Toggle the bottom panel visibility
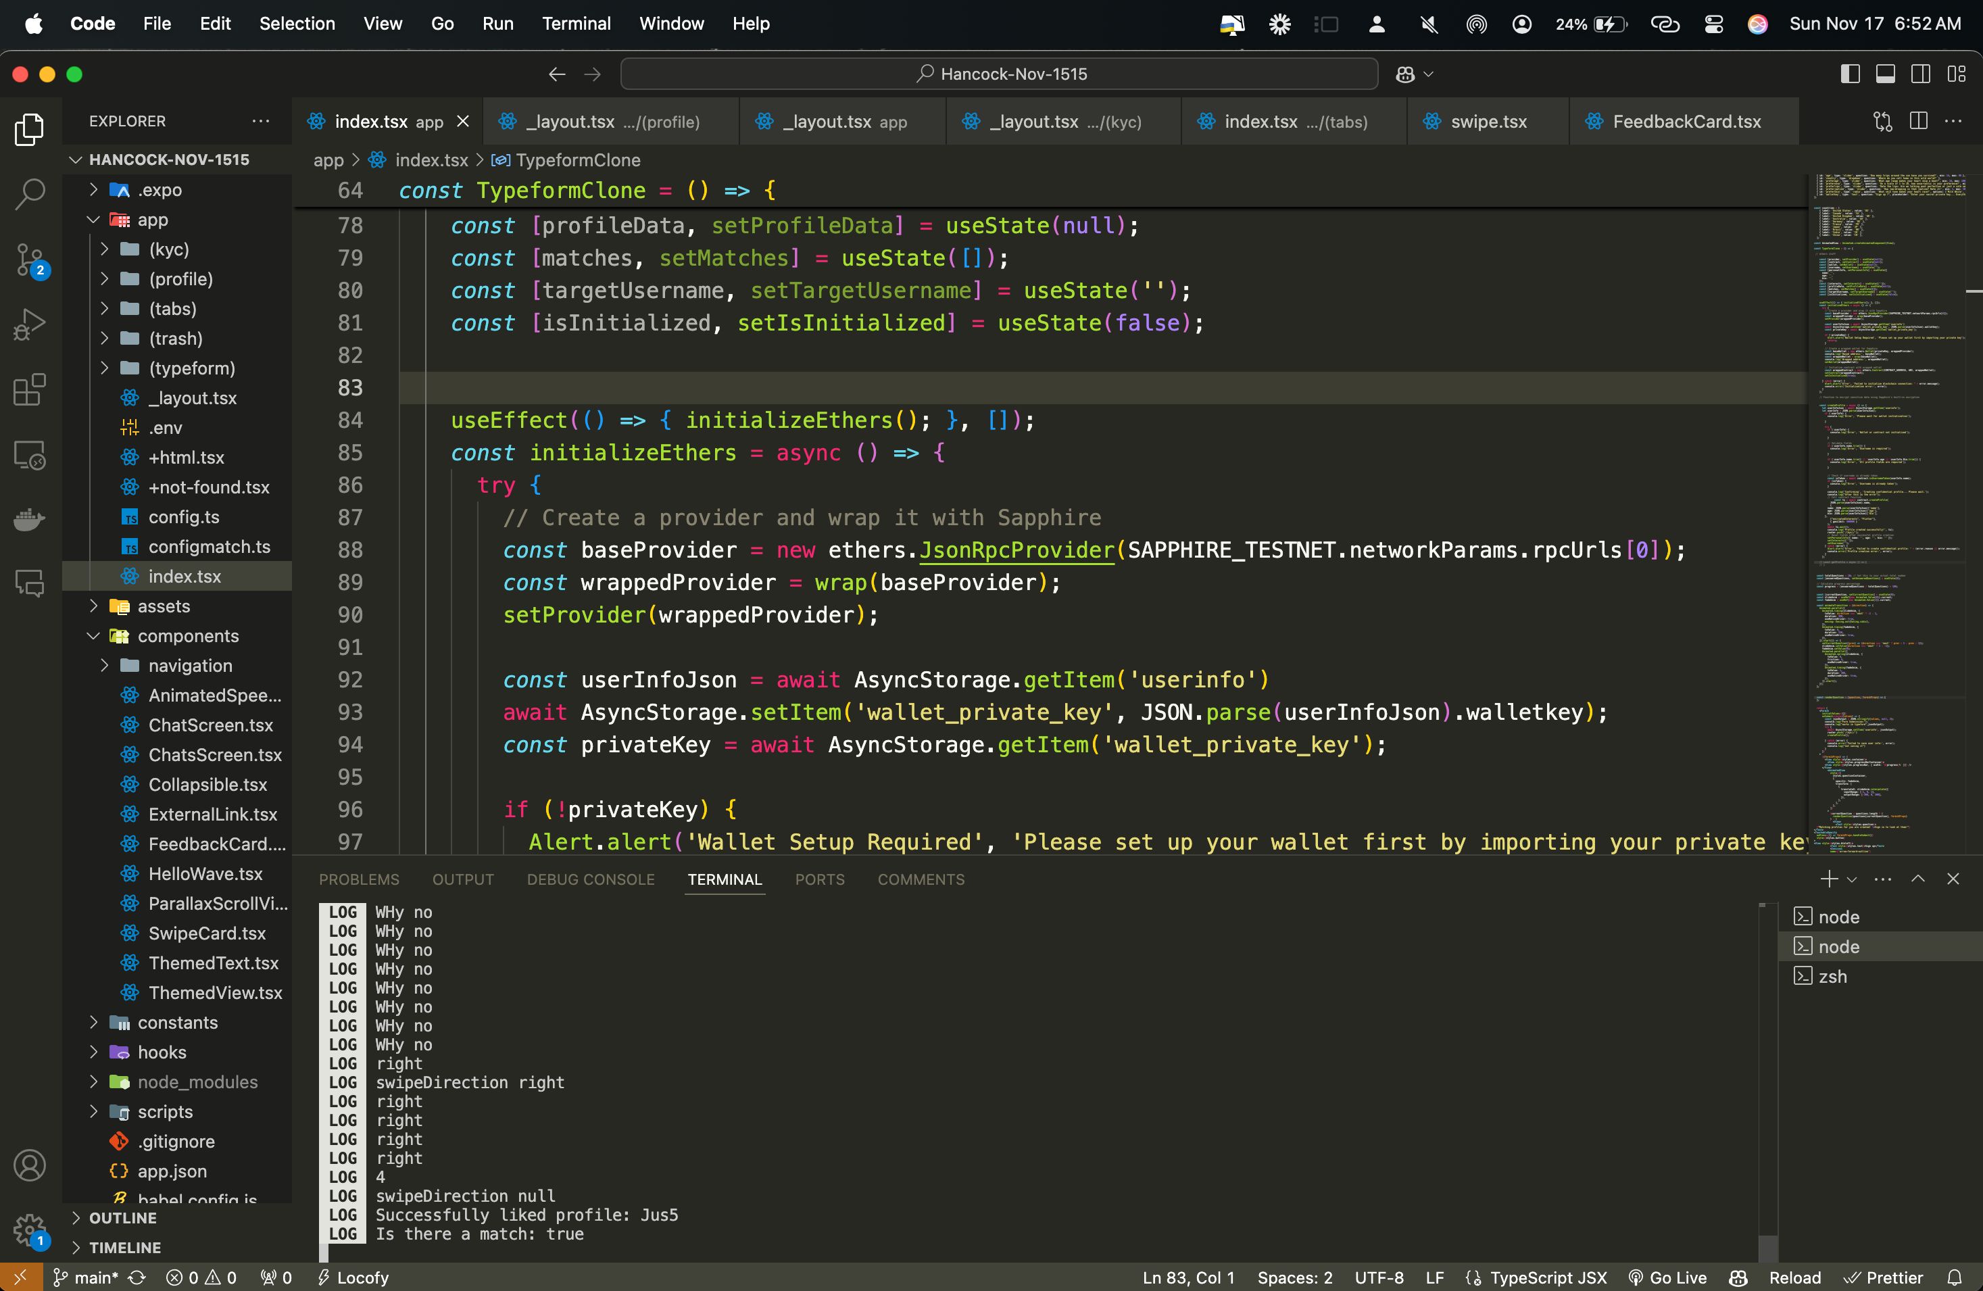 click(1886, 74)
